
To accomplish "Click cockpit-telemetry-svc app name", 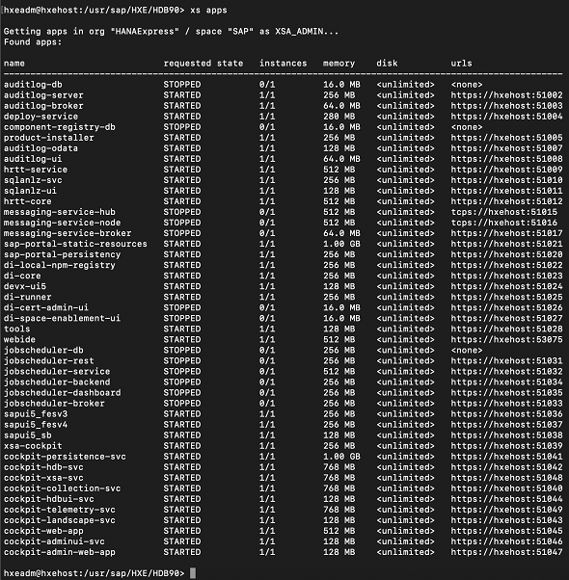I will click(60, 510).
